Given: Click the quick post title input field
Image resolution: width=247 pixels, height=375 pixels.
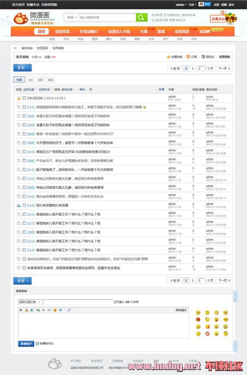Looking at the screenshot, I should pos(78,302).
